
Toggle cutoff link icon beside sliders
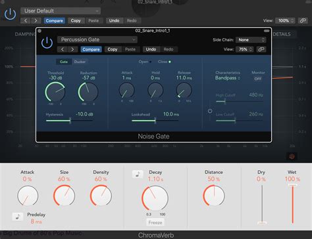point(210,111)
